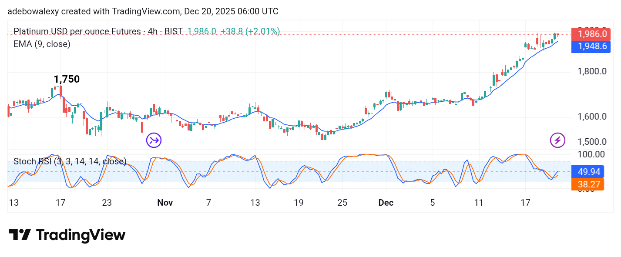
Task: Click the blue 49.94 Stoch RSI tag
Action: 589,172
